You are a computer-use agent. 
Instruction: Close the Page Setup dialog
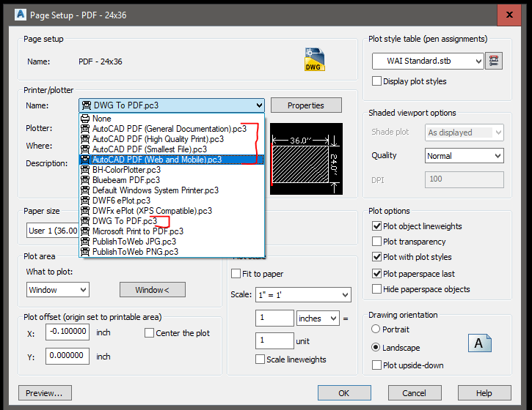(x=509, y=15)
